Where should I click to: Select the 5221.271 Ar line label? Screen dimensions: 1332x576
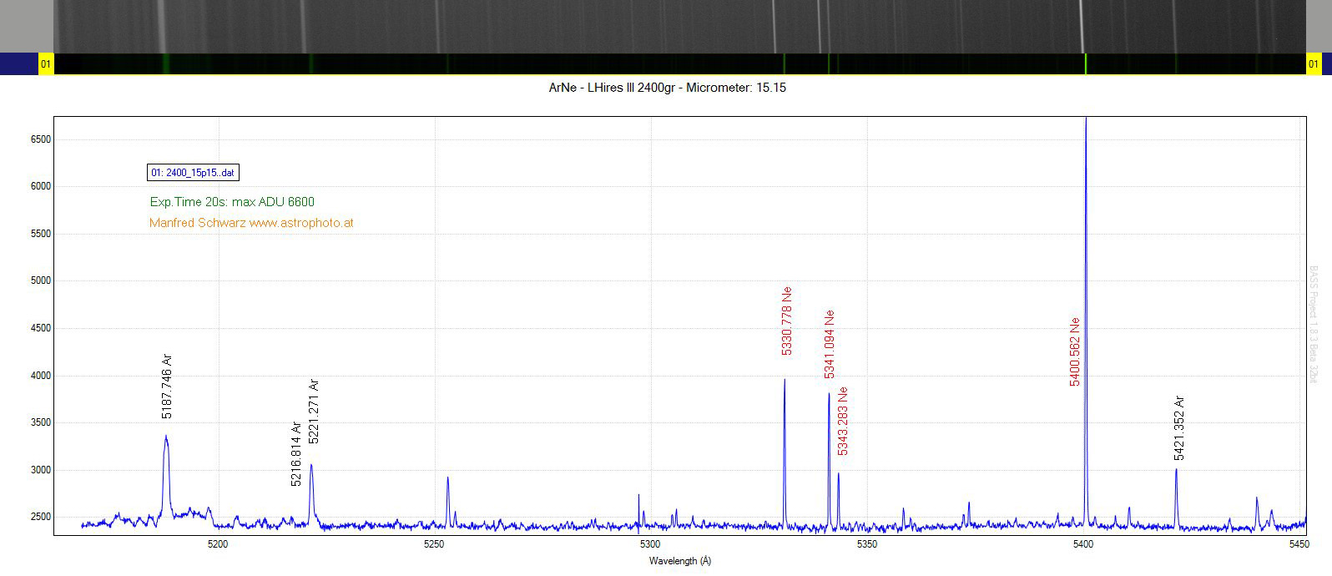pyautogui.click(x=314, y=412)
